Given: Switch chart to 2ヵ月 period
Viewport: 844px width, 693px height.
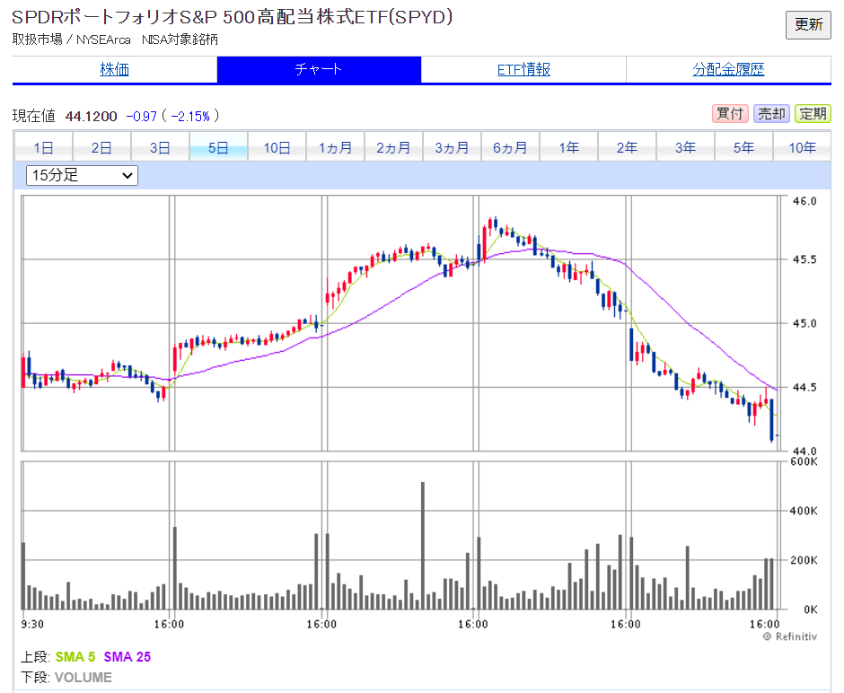Looking at the screenshot, I should pos(393,147).
